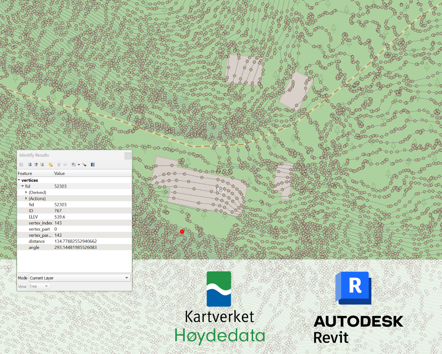Click the child fid row under (Actions)
The height and width of the screenshot is (354, 442).
click(x=74, y=205)
